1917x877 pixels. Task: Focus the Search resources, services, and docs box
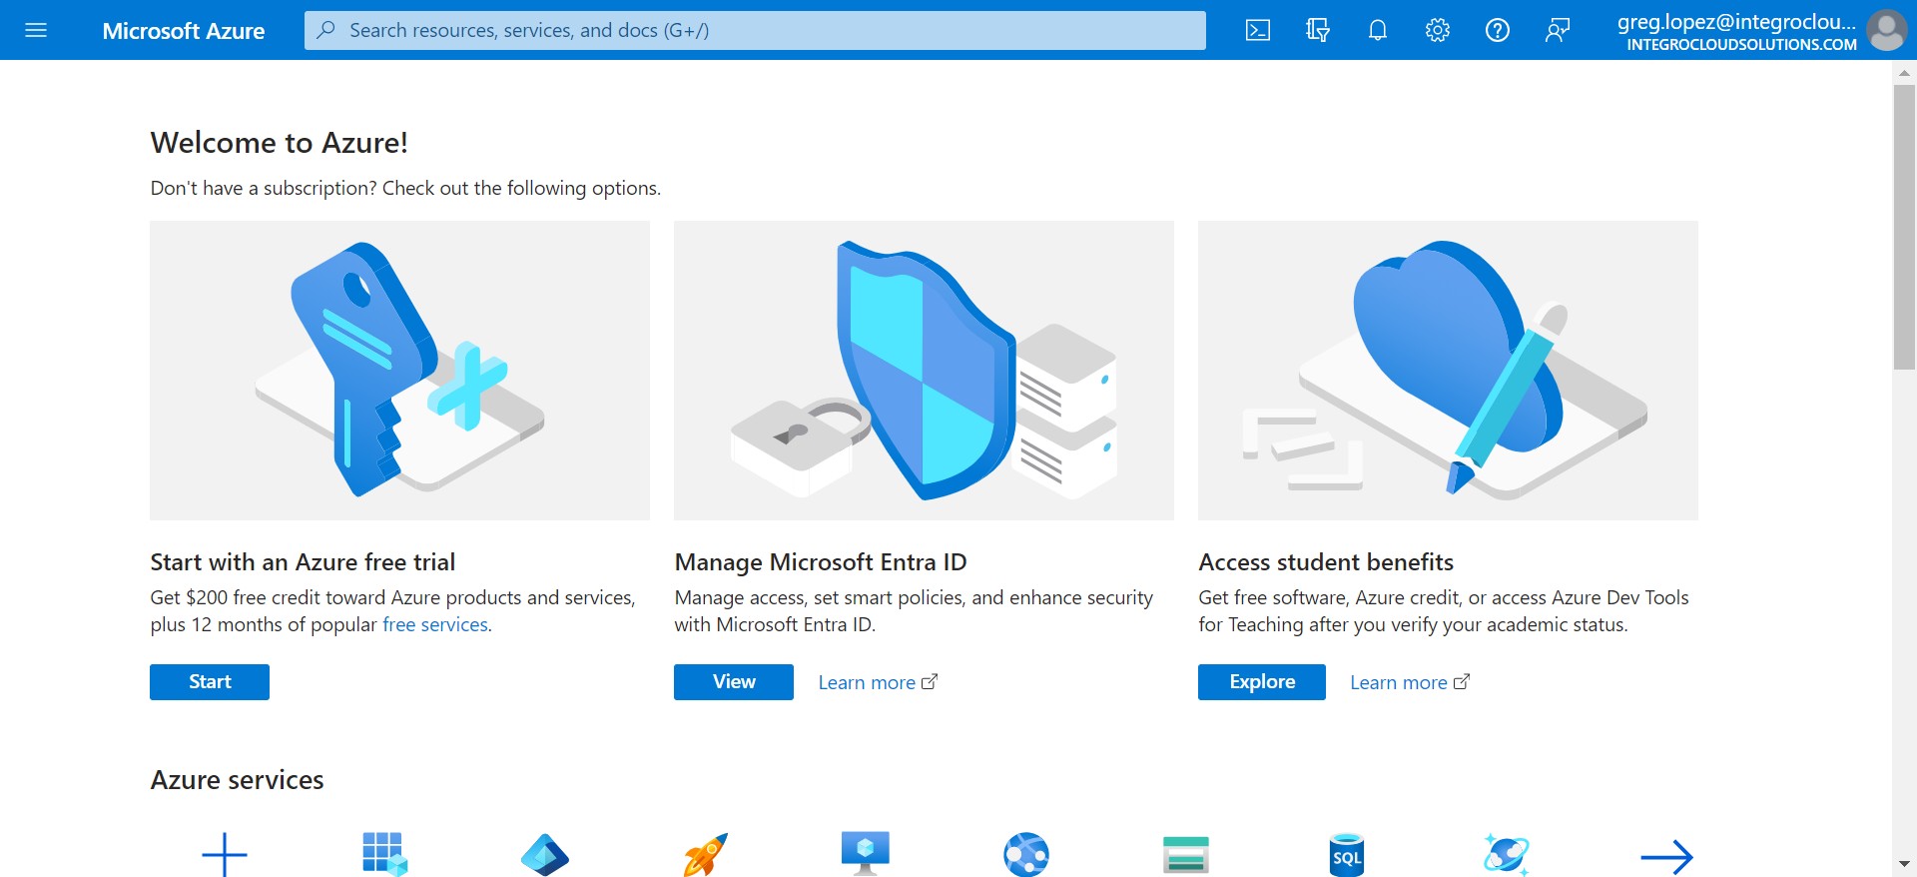coord(755,30)
